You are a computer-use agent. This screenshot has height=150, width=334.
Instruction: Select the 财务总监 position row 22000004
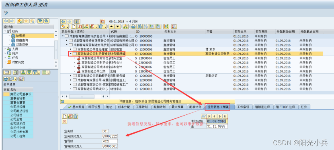(x=192, y=58)
